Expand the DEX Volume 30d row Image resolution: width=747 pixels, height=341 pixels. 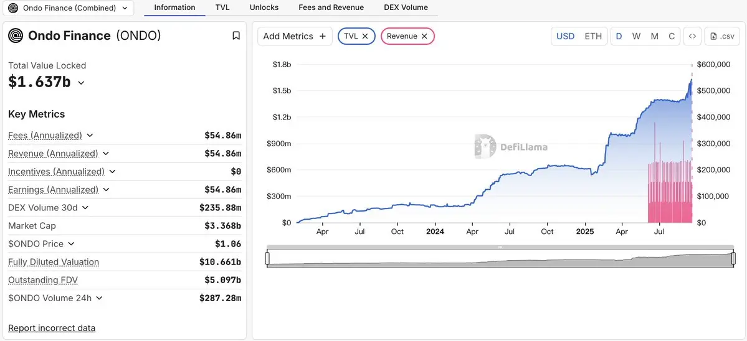coord(85,208)
